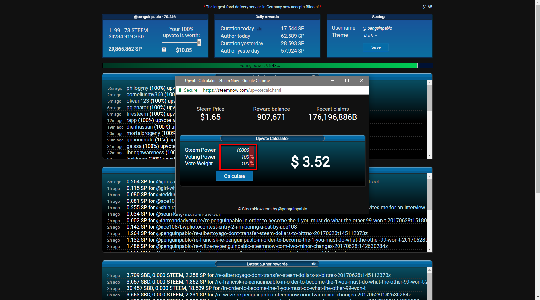The width and height of the screenshot is (540, 300).
Task: Click the @penguinpablo - 70.246 panel header
Action: (x=155, y=17)
